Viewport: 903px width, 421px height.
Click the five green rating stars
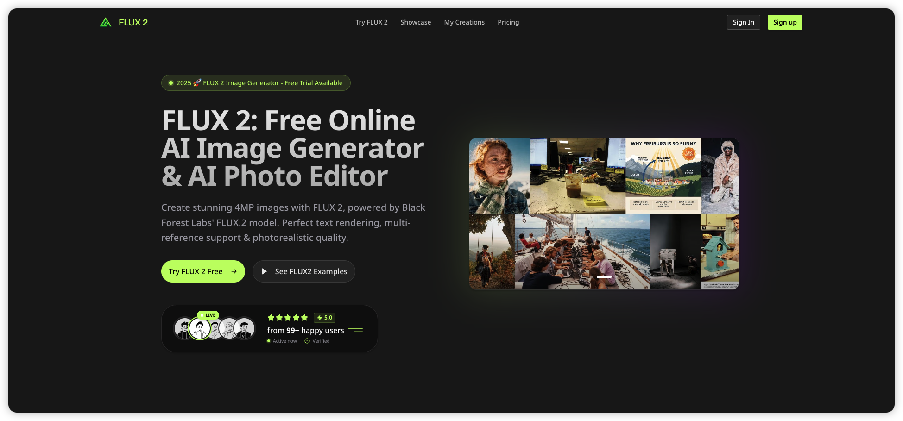[287, 318]
